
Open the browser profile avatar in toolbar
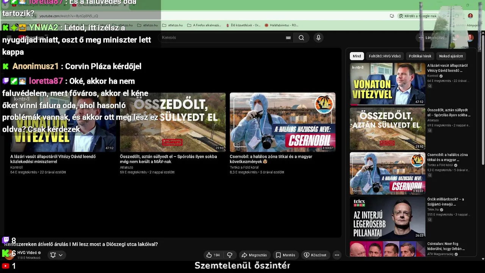coord(470,16)
